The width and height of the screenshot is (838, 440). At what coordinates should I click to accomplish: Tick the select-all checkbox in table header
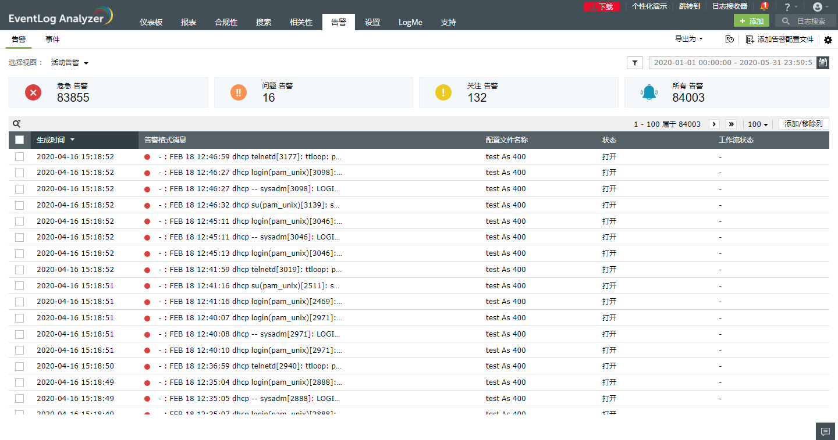(x=20, y=139)
